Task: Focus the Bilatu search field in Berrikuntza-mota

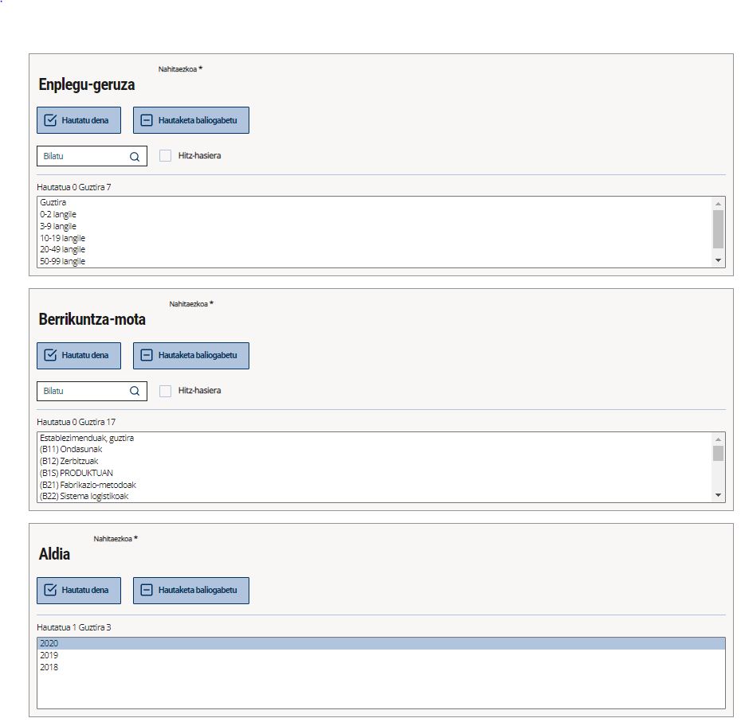Action: 84,391
